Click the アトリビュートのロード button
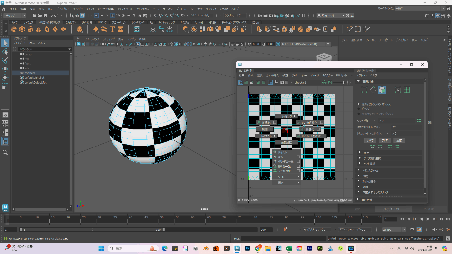This screenshot has width=452, height=254. pos(393,209)
